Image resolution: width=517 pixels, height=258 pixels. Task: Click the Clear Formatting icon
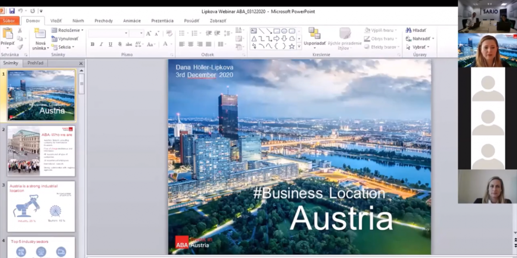[x=169, y=33]
